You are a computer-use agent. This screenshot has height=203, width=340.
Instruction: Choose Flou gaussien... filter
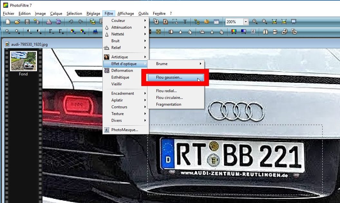pyautogui.click(x=176, y=77)
